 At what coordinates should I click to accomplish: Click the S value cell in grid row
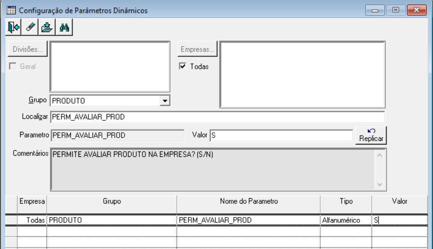[x=399, y=220]
